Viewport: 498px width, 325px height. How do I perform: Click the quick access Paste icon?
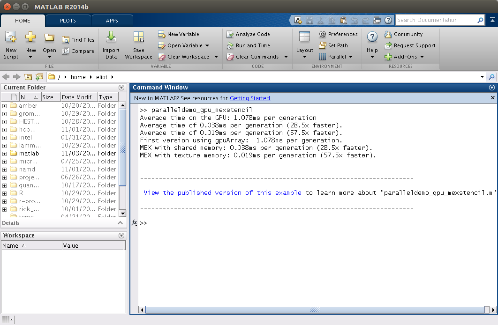point(343,20)
